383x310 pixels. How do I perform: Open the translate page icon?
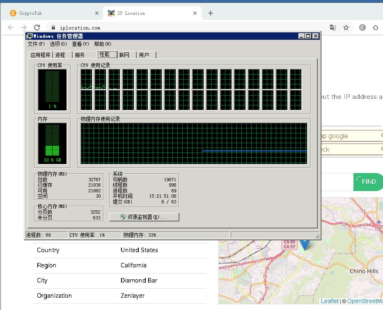click(333, 27)
